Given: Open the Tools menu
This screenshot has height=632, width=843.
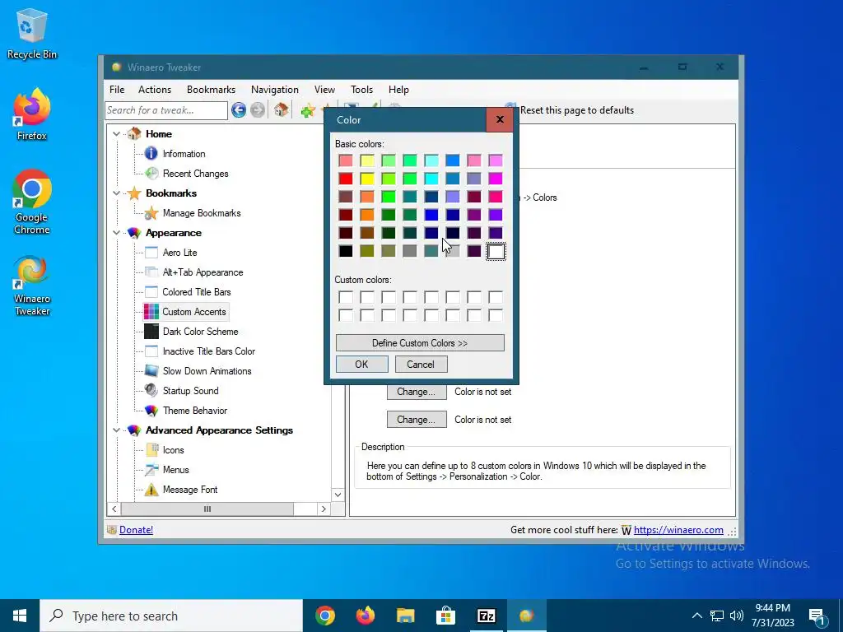Looking at the screenshot, I should click(362, 90).
